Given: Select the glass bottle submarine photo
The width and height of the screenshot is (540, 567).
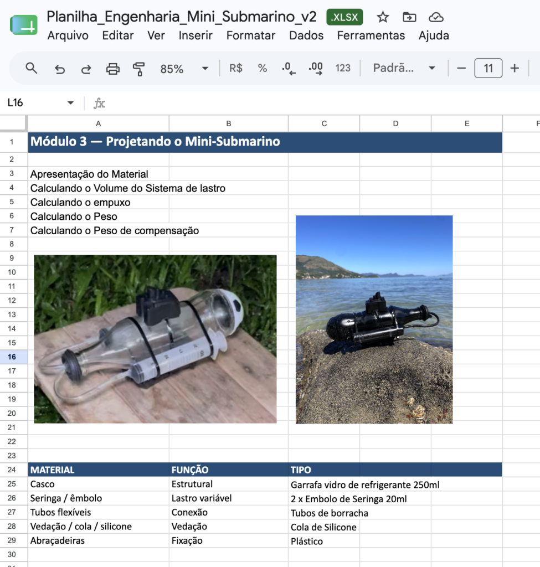Looking at the screenshot, I should 155,339.
